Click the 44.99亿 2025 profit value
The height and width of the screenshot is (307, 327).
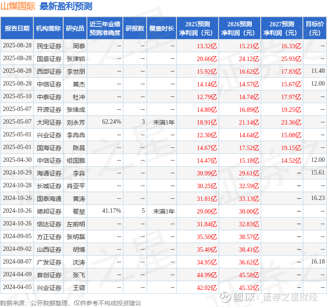click(x=207, y=275)
